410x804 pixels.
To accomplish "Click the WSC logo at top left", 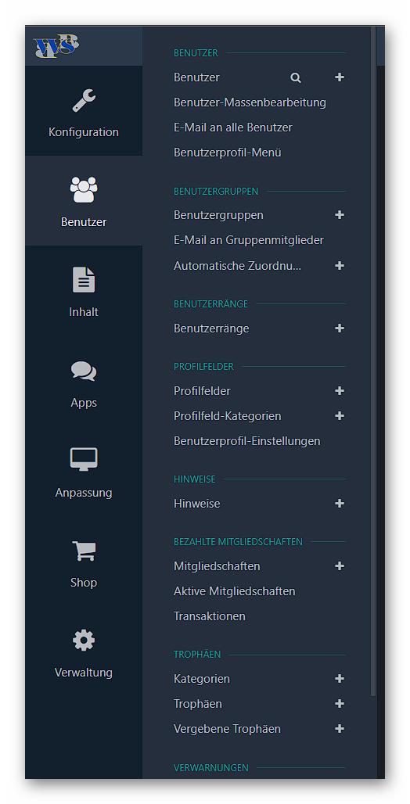I will point(56,46).
